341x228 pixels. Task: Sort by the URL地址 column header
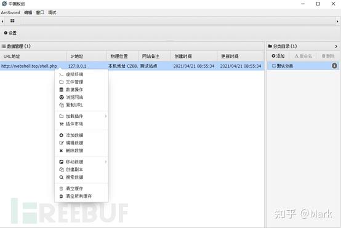pos(33,57)
